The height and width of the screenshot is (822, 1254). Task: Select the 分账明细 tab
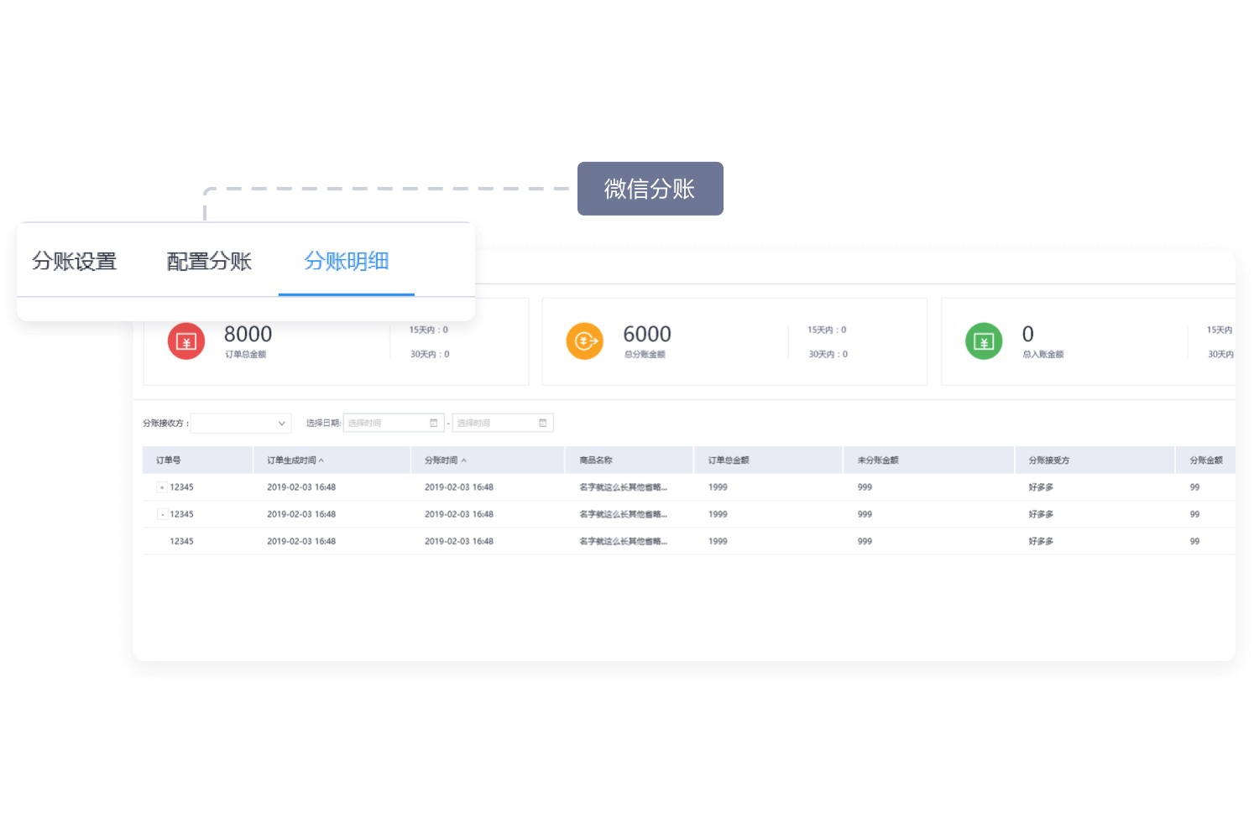pyautogui.click(x=346, y=262)
